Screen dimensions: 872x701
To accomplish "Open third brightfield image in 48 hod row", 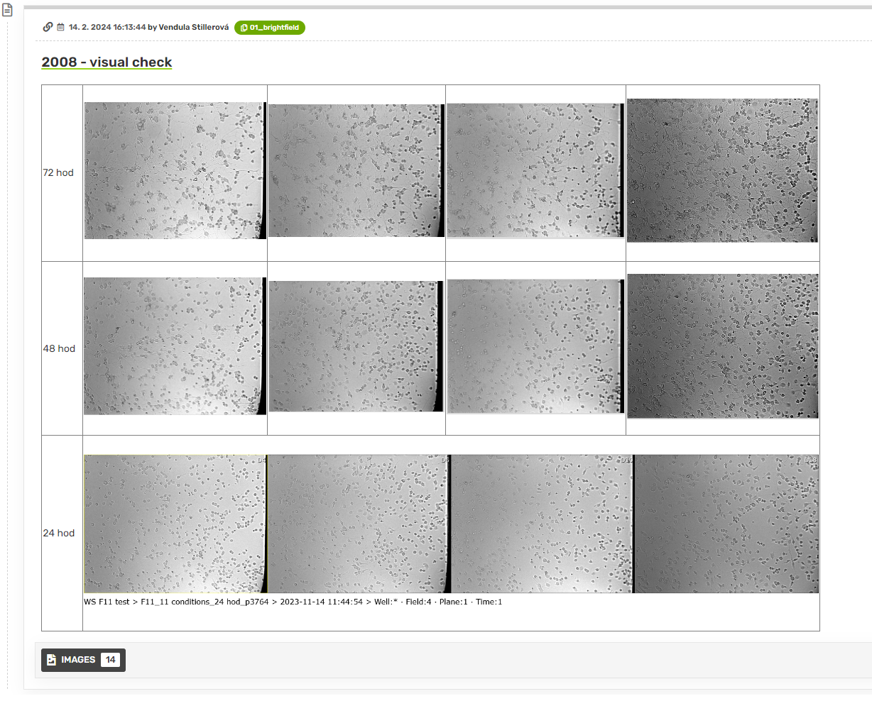I will coord(535,346).
